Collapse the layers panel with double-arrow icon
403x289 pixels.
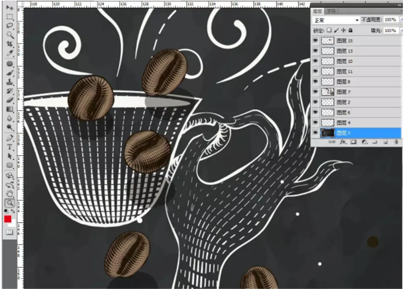pos(399,5)
